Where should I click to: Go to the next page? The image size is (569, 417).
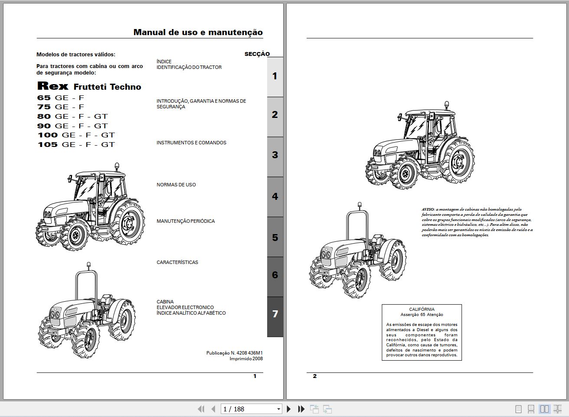coord(289,409)
